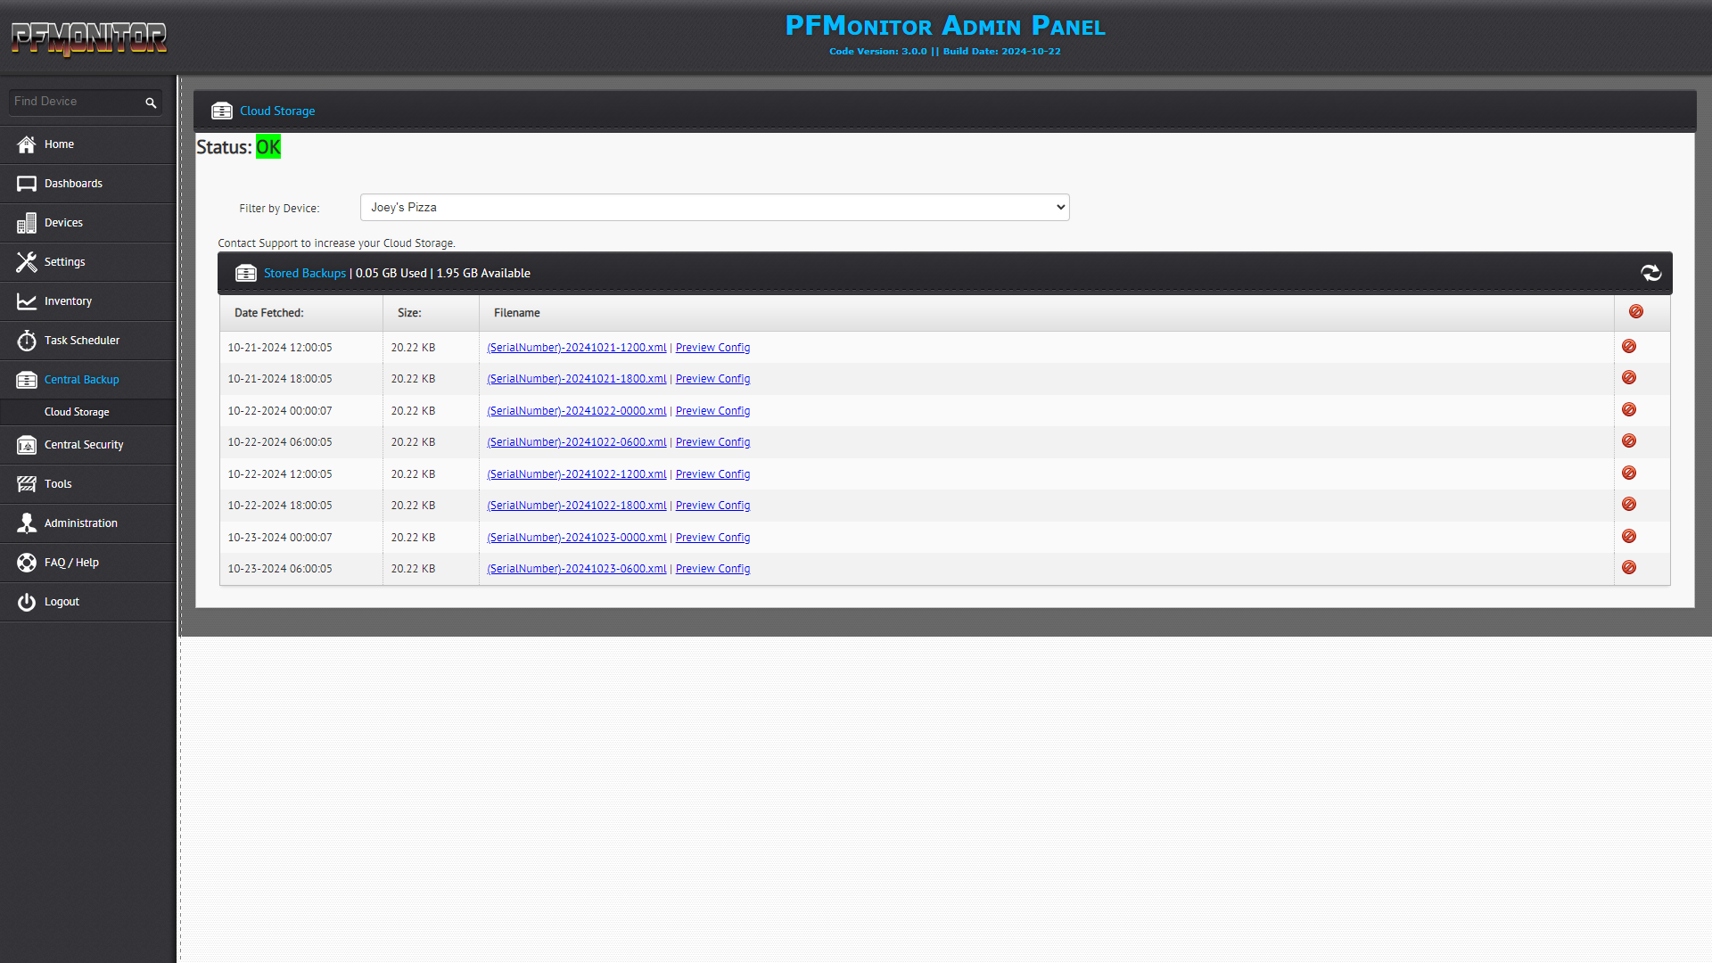Click the Task Scheduler stopwatch icon

point(27,341)
